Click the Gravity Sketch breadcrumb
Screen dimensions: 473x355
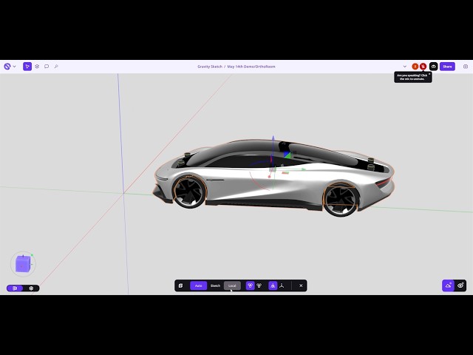(x=210, y=67)
